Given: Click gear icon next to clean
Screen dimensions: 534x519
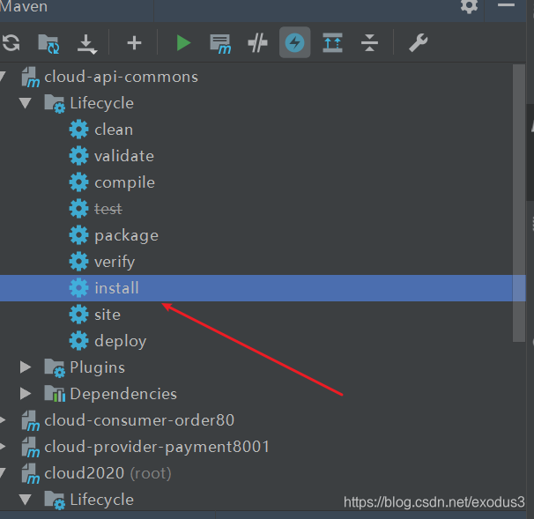Looking at the screenshot, I should click(x=79, y=130).
